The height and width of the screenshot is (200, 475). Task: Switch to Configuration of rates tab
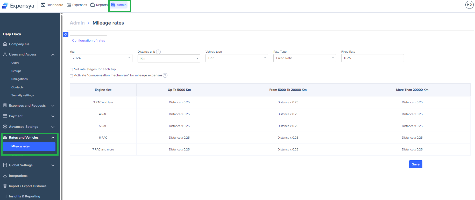[x=88, y=41]
